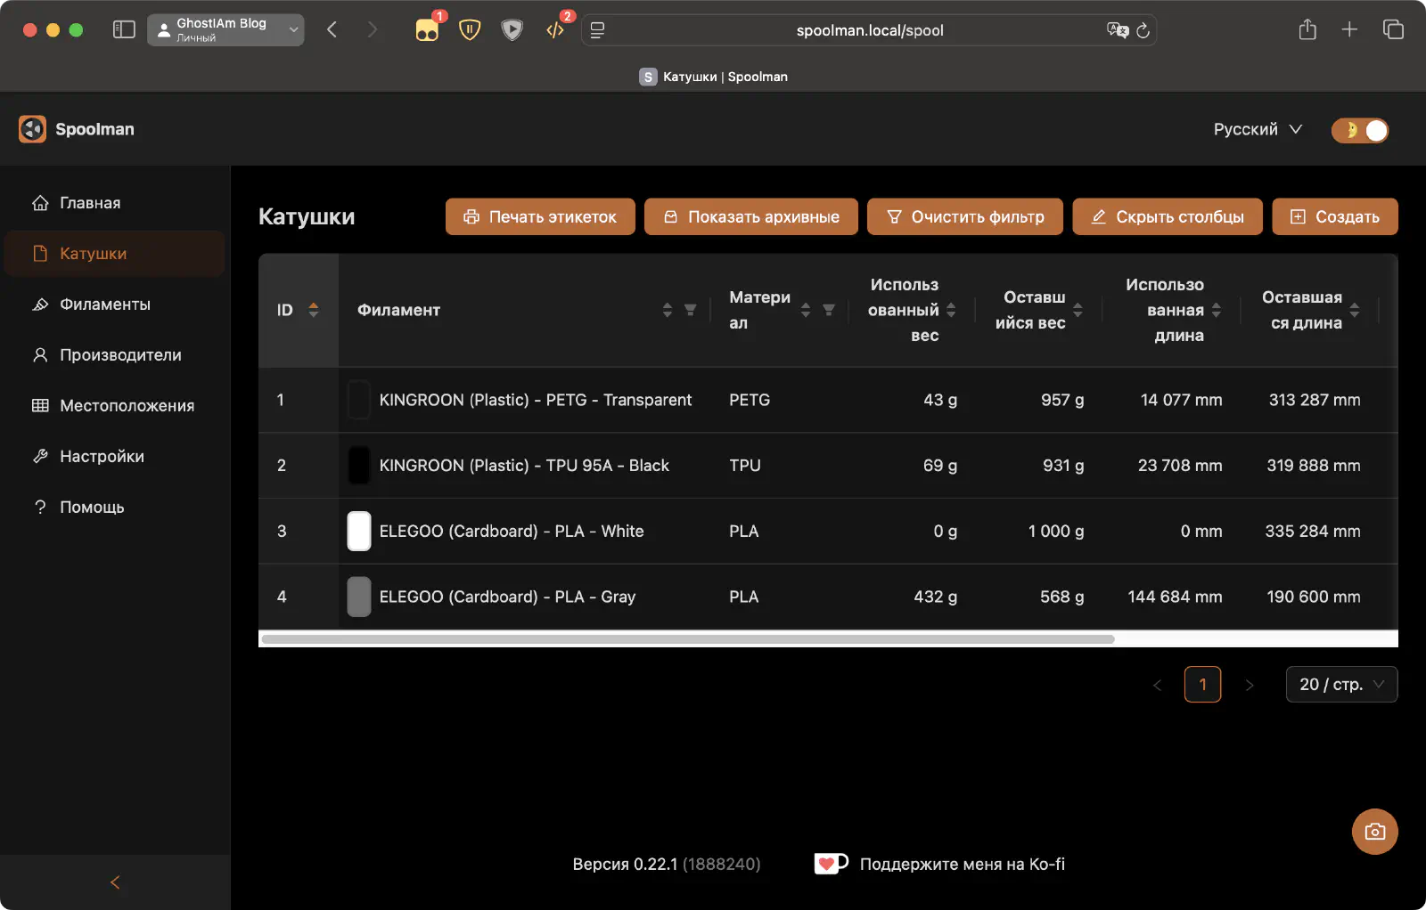Sort by Оставшаяся длина column
The width and height of the screenshot is (1426, 910).
click(1355, 310)
